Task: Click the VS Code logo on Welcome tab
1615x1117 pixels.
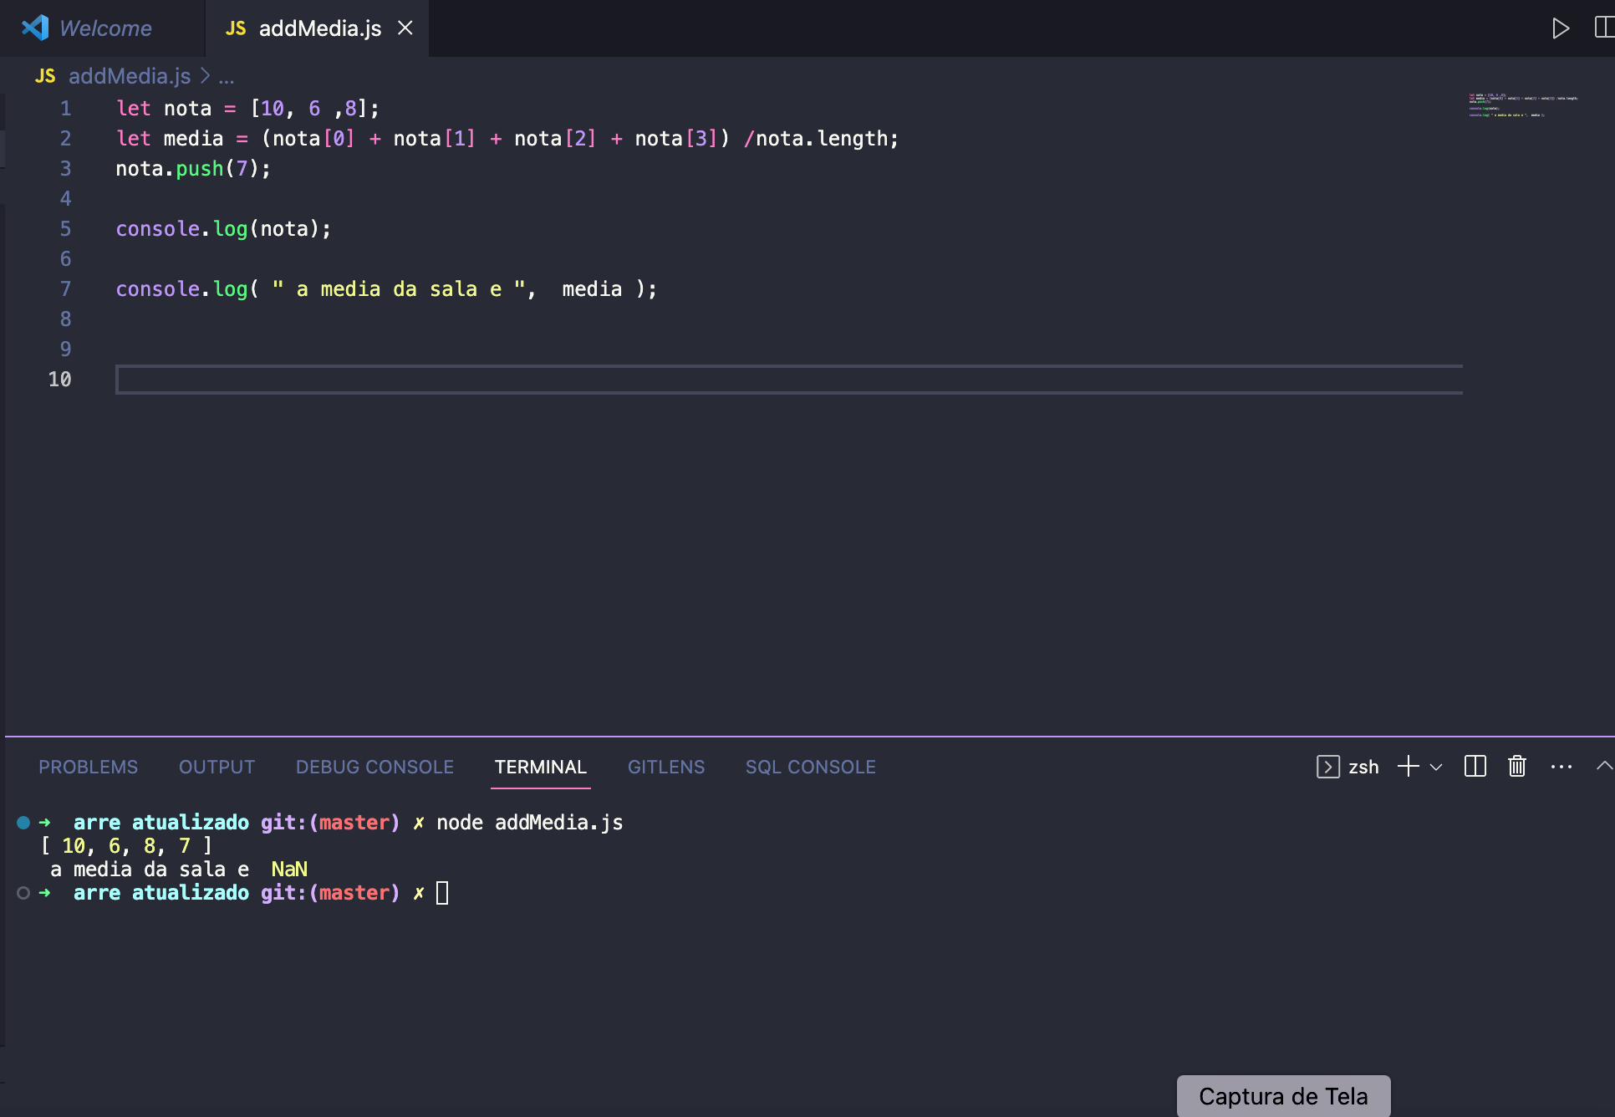Action: tap(35, 28)
